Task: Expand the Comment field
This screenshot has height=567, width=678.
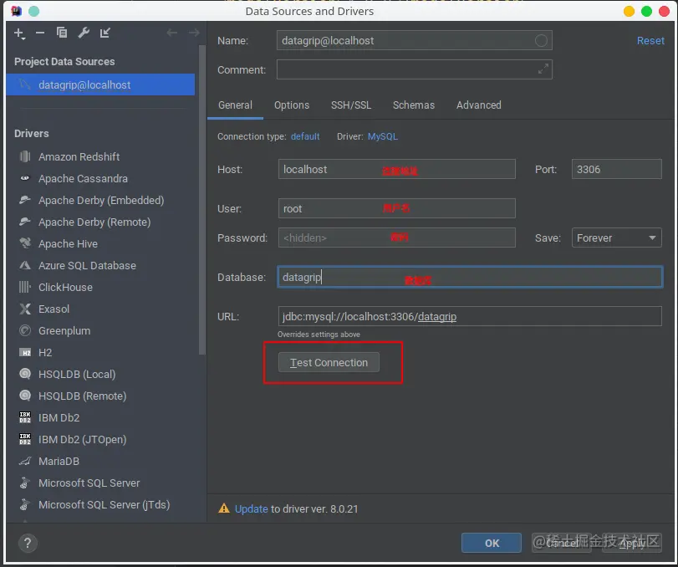Action: click(x=543, y=69)
